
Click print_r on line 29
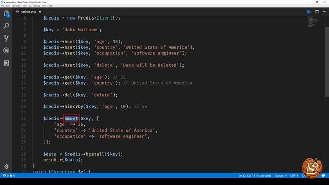(52, 160)
